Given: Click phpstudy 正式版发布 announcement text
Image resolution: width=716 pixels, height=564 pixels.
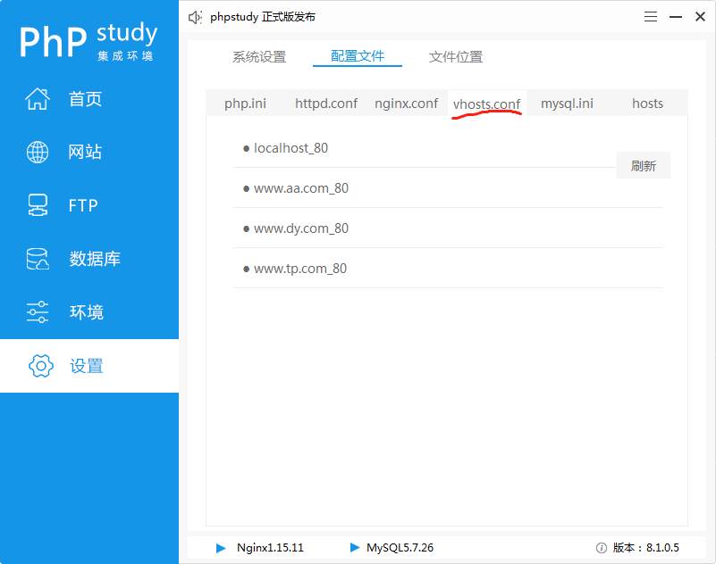Looking at the screenshot, I should (x=263, y=17).
